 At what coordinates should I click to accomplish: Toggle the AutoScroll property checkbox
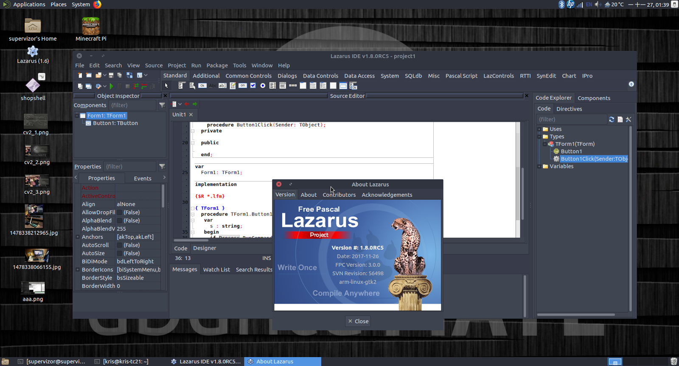(x=120, y=245)
